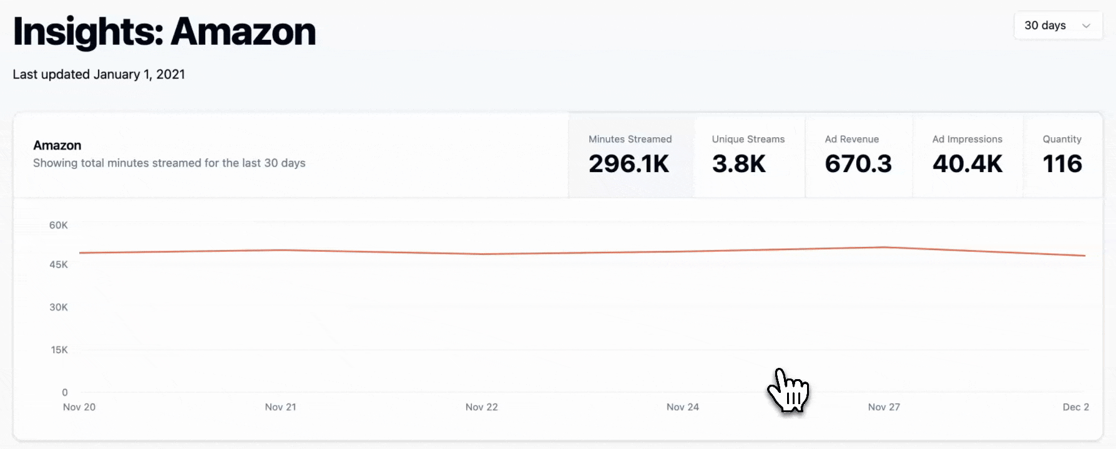Click the Nov 21 axis label
Image resolution: width=1116 pixels, height=449 pixels.
click(280, 407)
